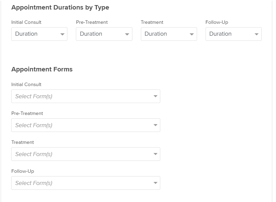Click the Appointment Durations by Type heading

(x=60, y=7)
